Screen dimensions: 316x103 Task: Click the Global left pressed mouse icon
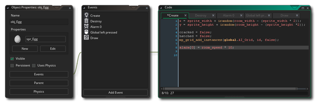pos(86,32)
